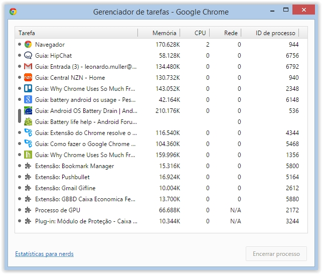Open the Estatísticas para nerds link

tap(44, 254)
